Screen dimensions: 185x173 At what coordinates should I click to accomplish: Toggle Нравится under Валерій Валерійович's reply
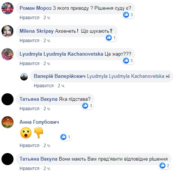coord(44,86)
